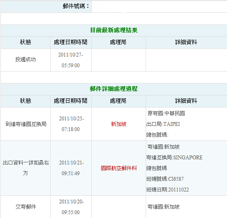This screenshot has width=227, height=218.
Task: Click the 郵件號碼 label
Action: coord(75,6)
